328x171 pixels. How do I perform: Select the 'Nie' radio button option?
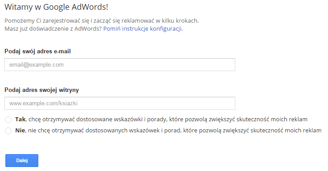tap(8, 131)
